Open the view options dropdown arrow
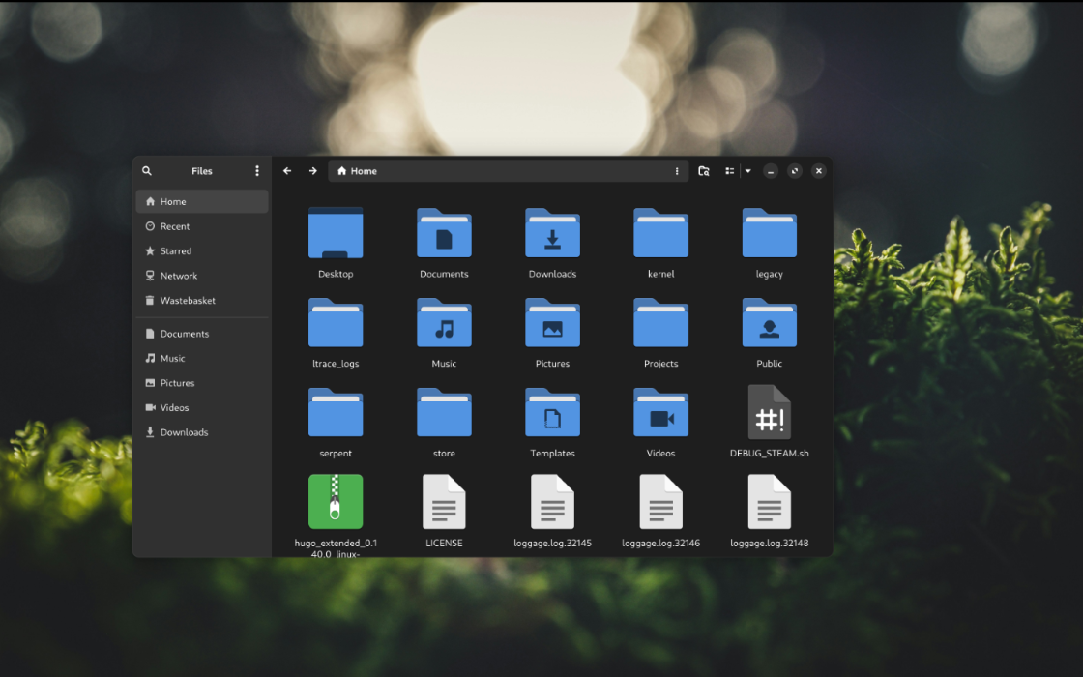1083x677 pixels. (747, 170)
